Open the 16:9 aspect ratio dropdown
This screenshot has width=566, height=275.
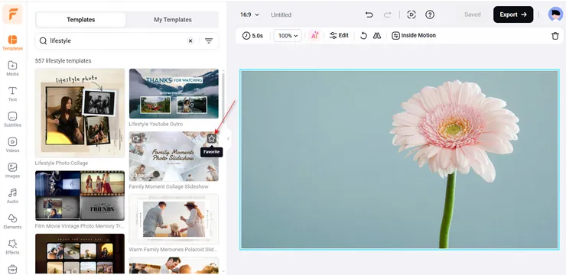coord(250,15)
